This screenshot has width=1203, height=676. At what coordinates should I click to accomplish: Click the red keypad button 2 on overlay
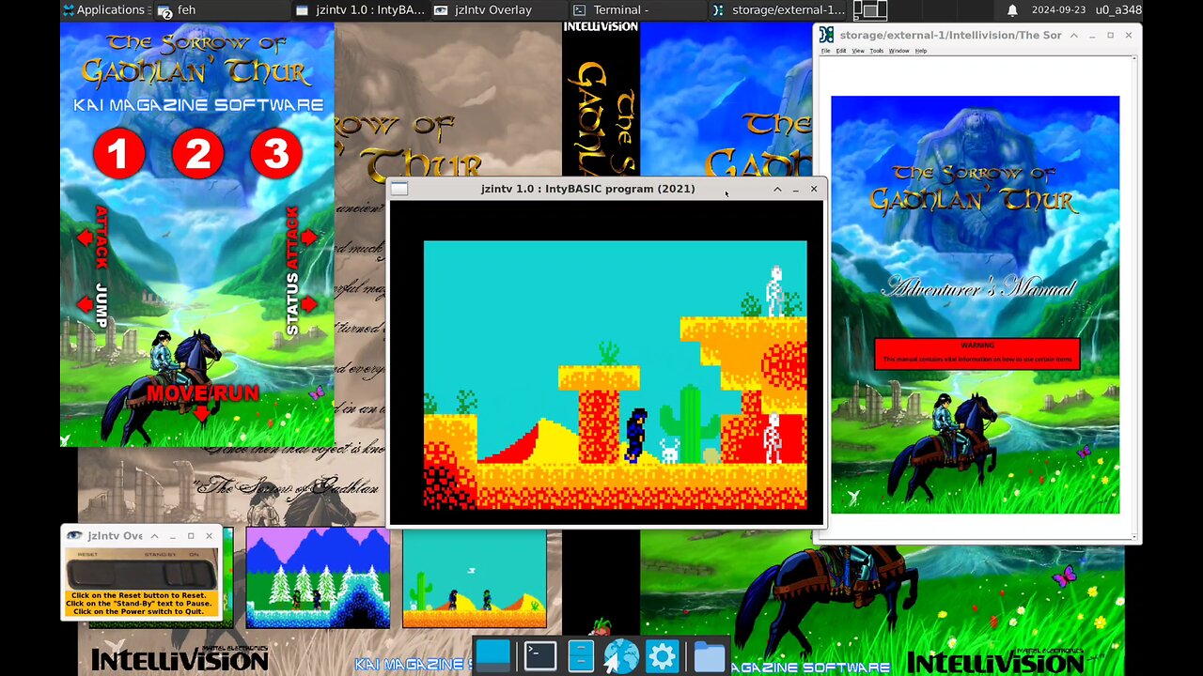click(x=197, y=154)
